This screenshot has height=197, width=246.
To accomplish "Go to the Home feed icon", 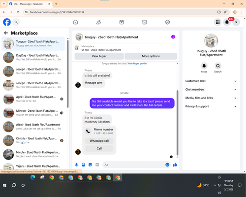I will pos(75,22).
